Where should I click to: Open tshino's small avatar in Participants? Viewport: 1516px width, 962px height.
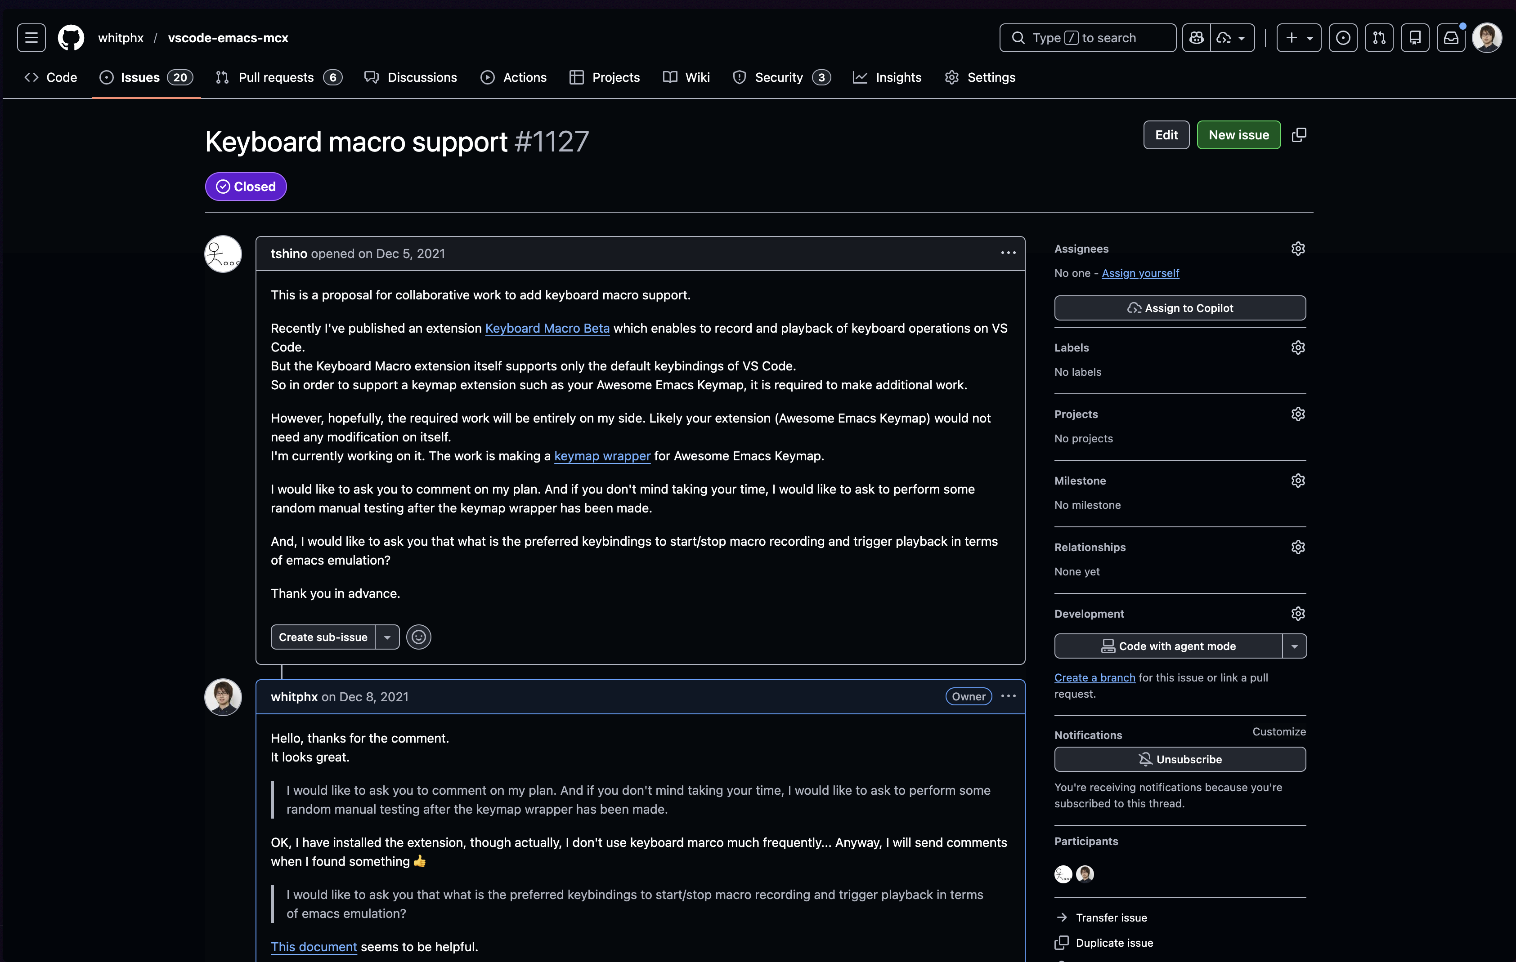(x=1063, y=874)
